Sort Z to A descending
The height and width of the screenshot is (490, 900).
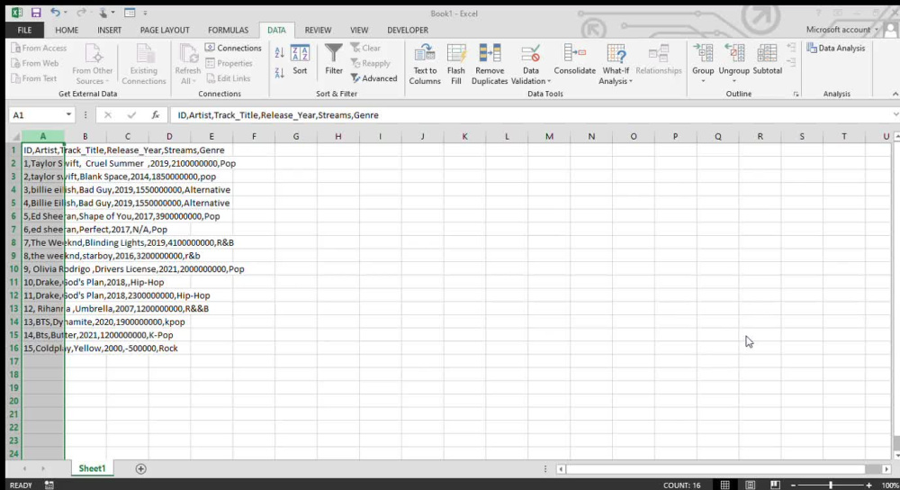point(280,73)
